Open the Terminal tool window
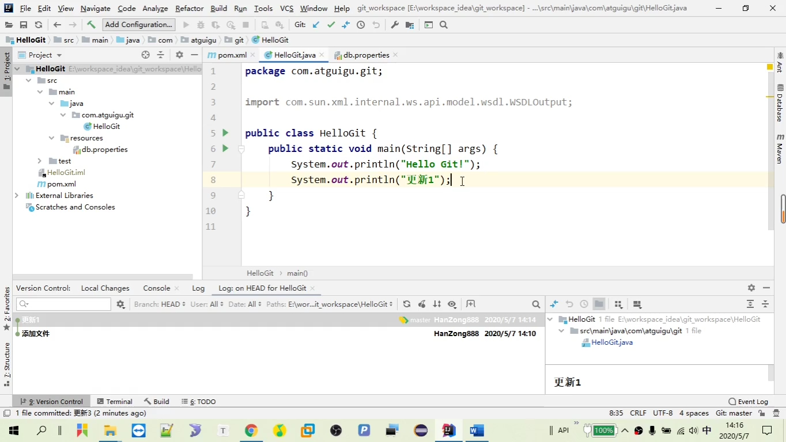The width and height of the screenshot is (786, 442). pyautogui.click(x=115, y=401)
